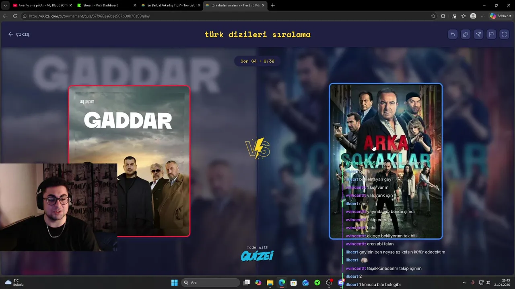
Task: Open the green Kick taskbar icon
Action: tap(317, 283)
